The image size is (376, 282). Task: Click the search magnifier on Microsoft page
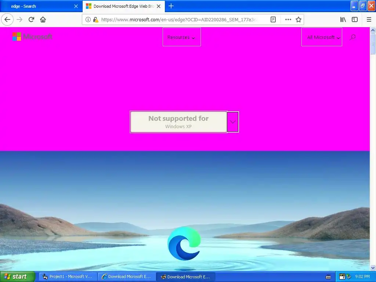click(353, 37)
